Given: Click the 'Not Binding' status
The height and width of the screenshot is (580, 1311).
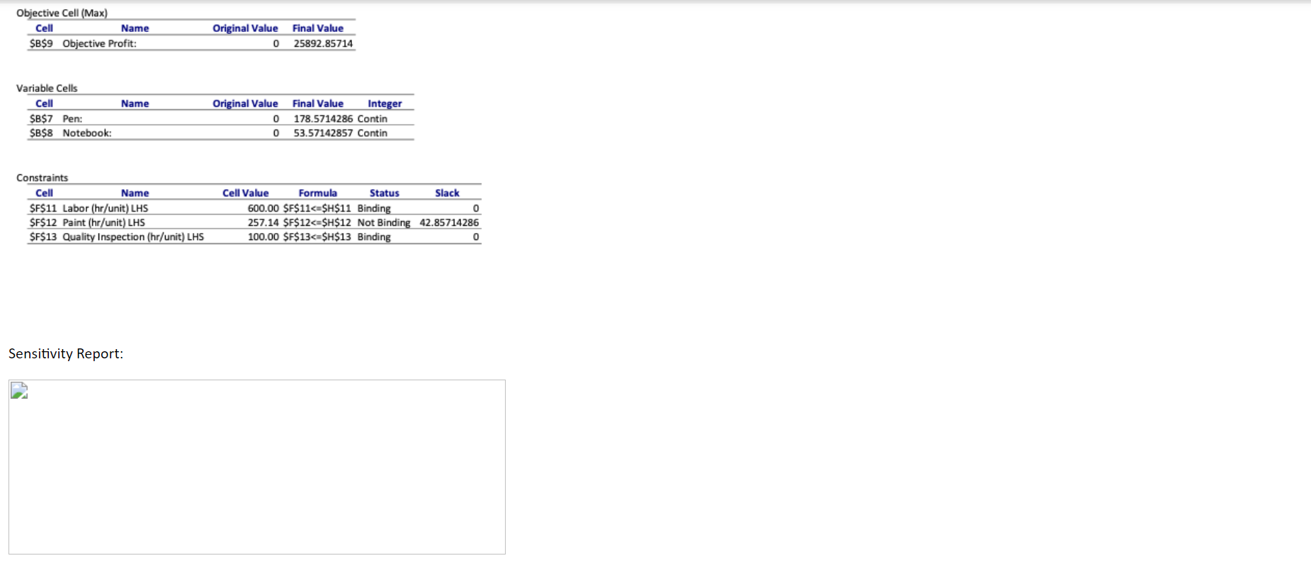Looking at the screenshot, I should pos(384,222).
